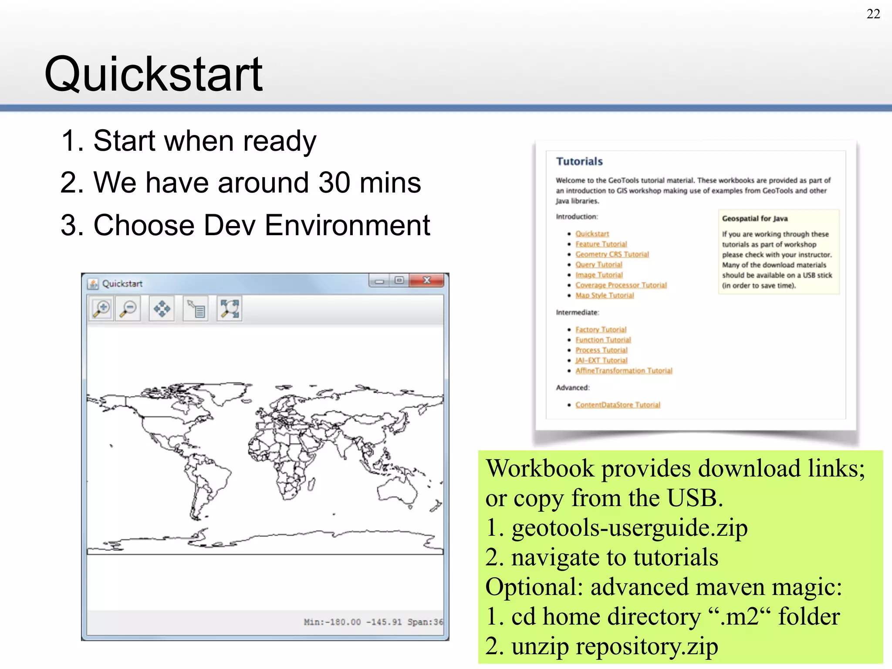
Task: Open the AffineTransformation Tutorial link
Action: pyautogui.click(x=624, y=371)
